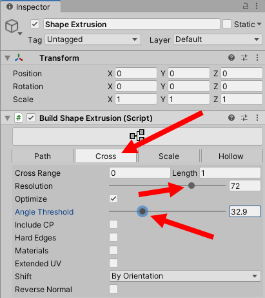Enable the Include CP checkbox
The width and height of the screenshot is (265, 298).
click(113, 224)
